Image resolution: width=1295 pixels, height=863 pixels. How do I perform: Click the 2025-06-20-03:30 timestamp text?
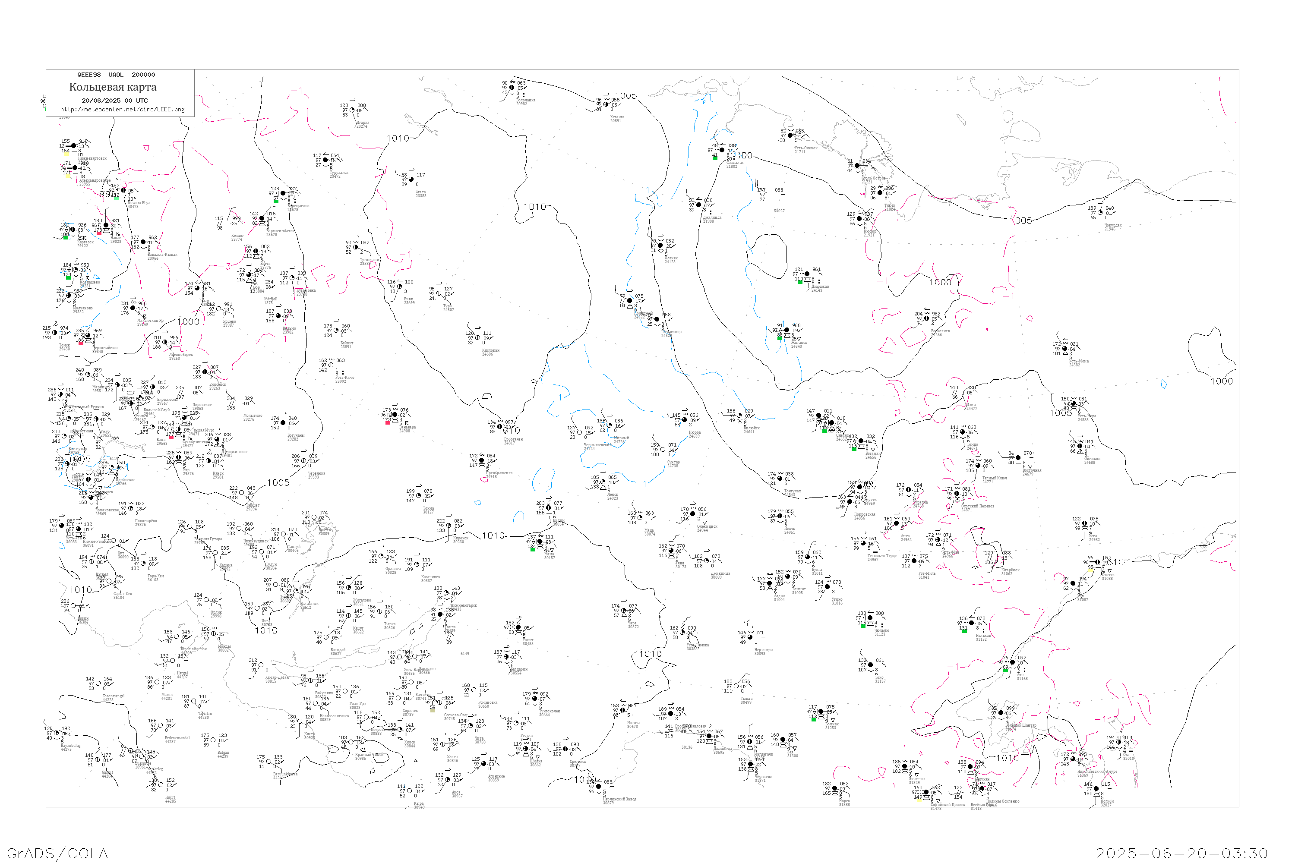1182,853
